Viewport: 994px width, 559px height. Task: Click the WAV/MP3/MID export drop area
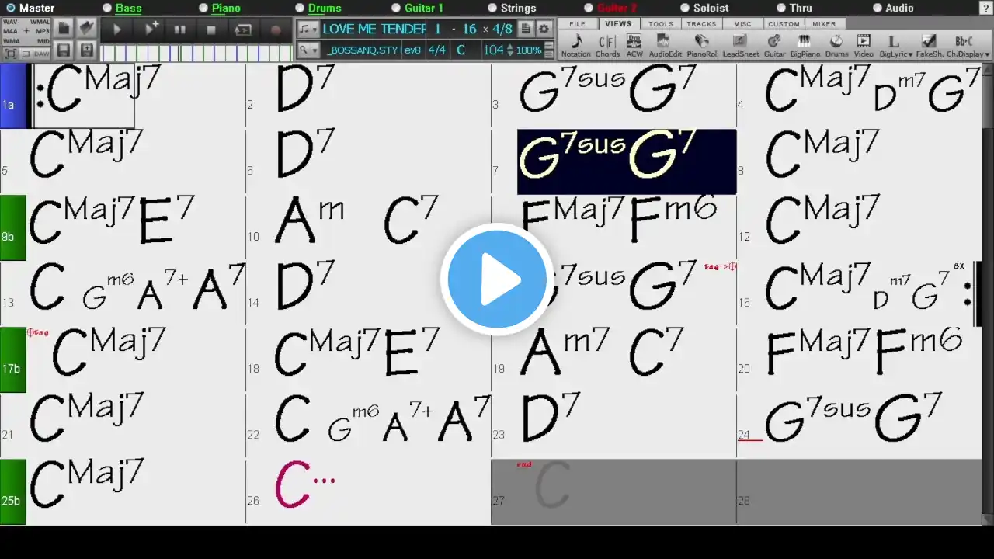pyautogui.click(x=27, y=32)
